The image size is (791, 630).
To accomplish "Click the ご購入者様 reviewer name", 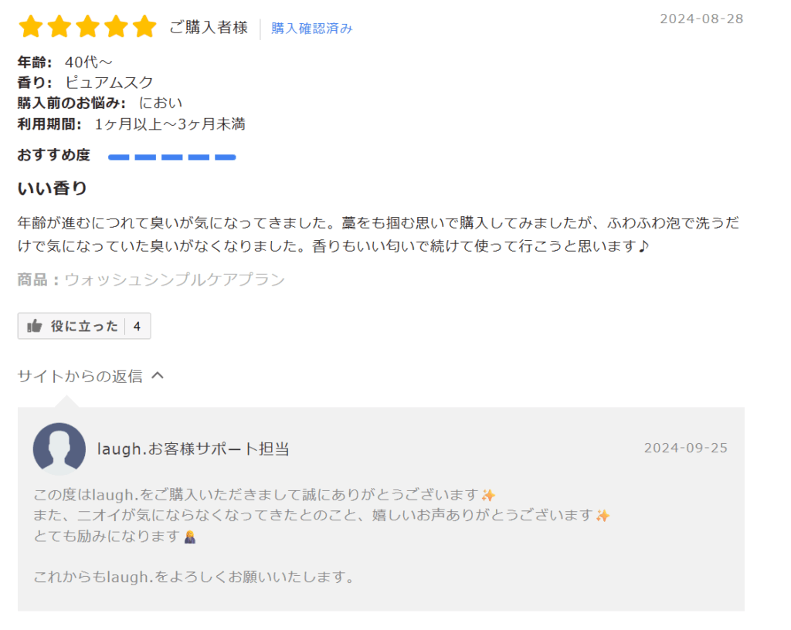I will point(209,29).
